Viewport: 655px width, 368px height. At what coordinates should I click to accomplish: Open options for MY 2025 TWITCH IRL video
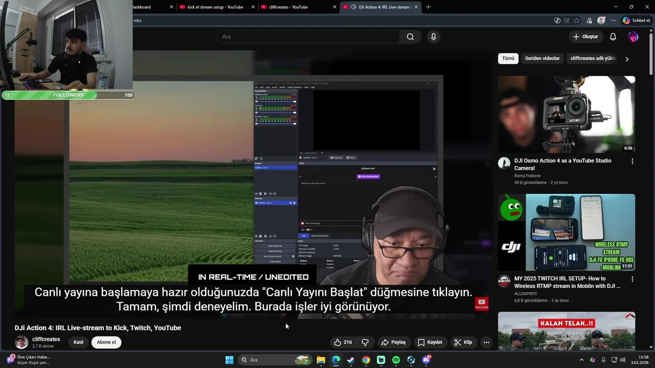pos(632,280)
